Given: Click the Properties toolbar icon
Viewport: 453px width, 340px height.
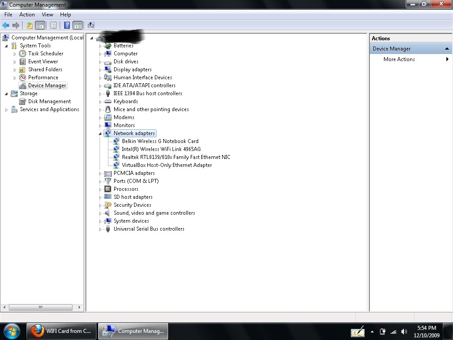Looking at the screenshot, I should pyautogui.click(x=53, y=25).
